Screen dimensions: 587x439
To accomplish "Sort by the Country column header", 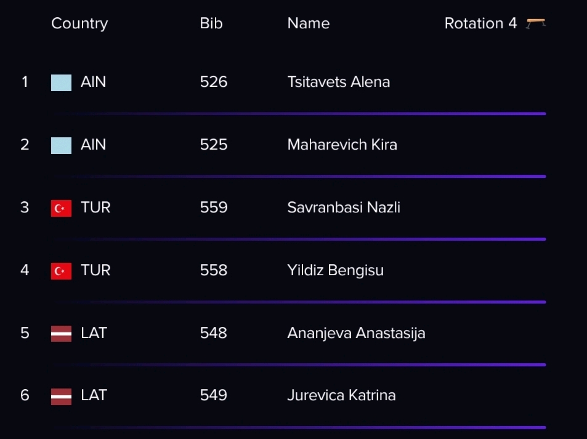I will (79, 23).
